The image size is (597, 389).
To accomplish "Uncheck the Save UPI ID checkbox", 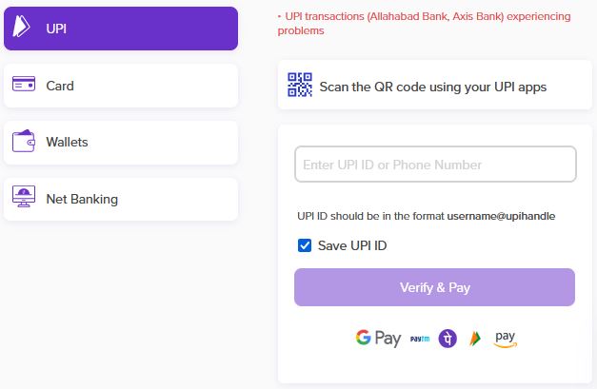I will [x=305, y=245].
